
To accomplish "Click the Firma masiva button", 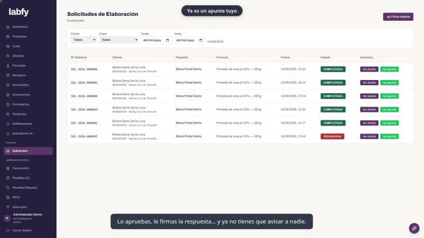I will (398, 17).
